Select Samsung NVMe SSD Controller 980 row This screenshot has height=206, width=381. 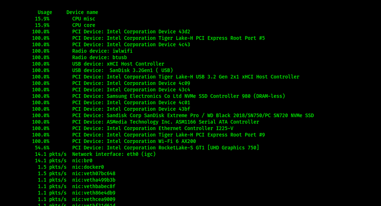pyautogui.click(x=158, y=96)
